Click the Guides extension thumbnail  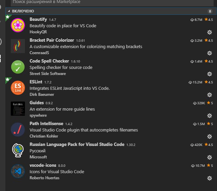18,109
